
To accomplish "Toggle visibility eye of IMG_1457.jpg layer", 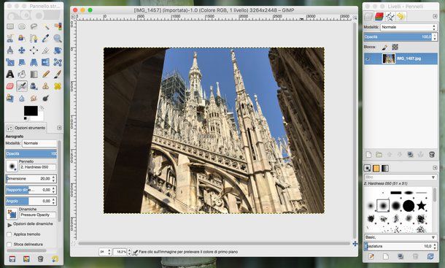I will 368,59.
